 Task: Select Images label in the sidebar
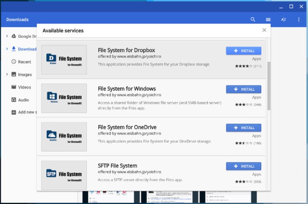click(25, 75)
